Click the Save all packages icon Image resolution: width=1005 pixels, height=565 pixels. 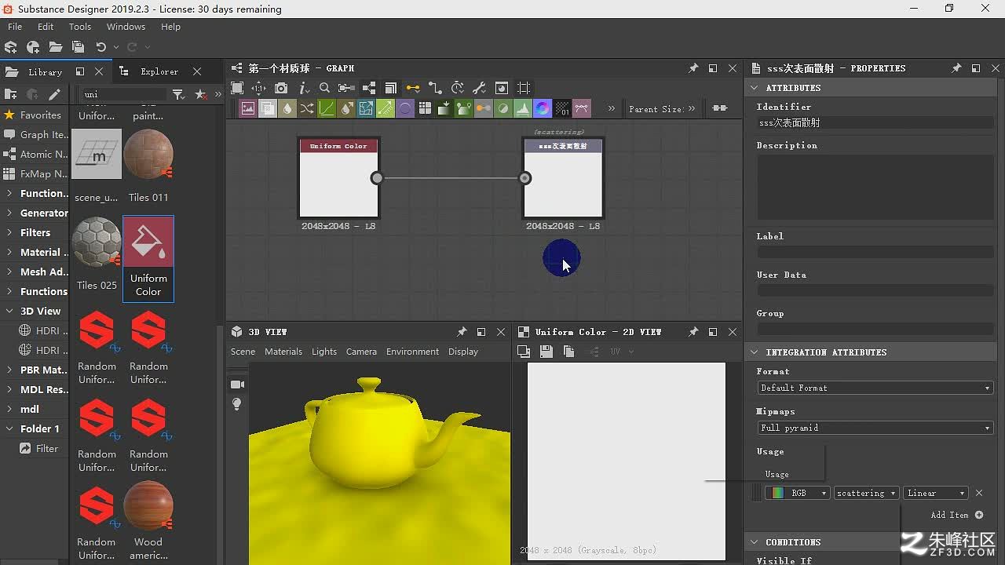[78, 47]
